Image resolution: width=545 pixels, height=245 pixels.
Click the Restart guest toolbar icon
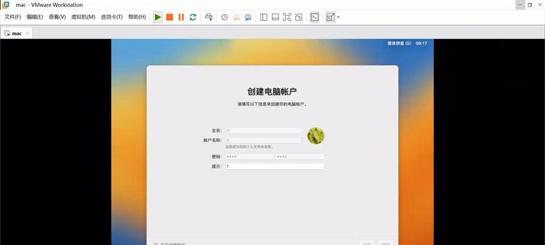pos(193,17)
